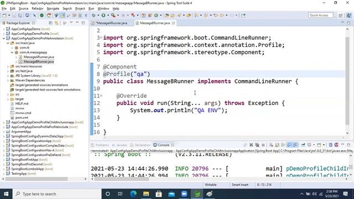Open Microsoft Edge from the taskbar
Image resolution: width=354 pixels, height=199 pixels.
[133, 194]
